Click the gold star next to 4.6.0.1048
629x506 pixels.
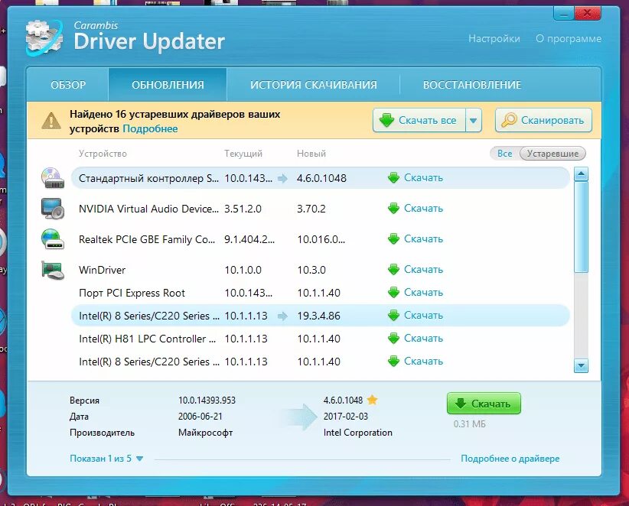coord(372,400)
